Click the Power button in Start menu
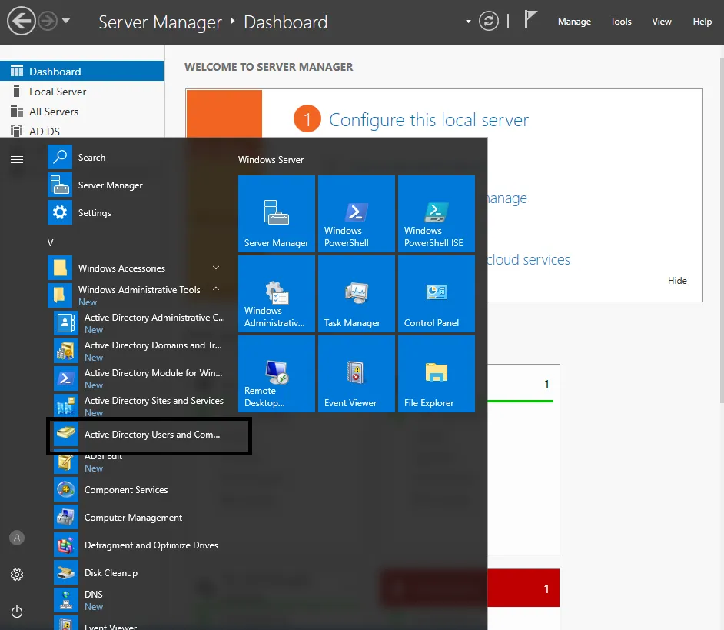This screenshot has height=630, width=724. (x=17, y=612)
